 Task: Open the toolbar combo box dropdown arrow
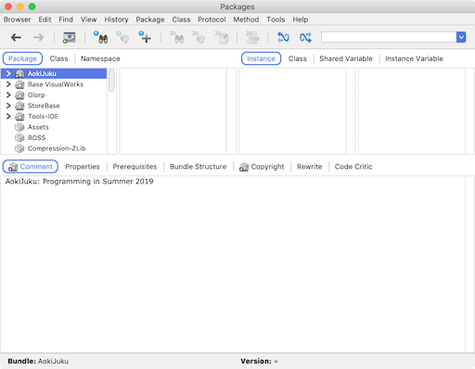coord(461,37)
